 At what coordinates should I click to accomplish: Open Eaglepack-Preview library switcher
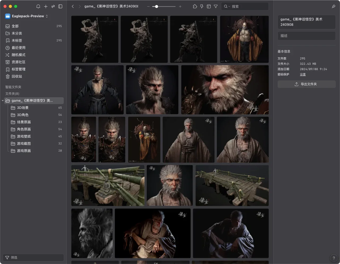pyautogui.click(x=27, y=16)
